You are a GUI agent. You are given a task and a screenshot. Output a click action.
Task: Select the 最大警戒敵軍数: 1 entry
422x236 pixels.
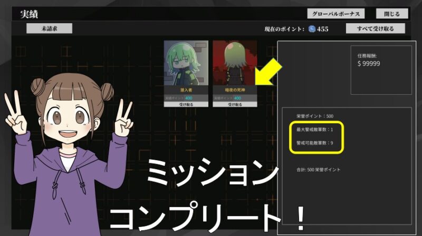tap(315, 129)
